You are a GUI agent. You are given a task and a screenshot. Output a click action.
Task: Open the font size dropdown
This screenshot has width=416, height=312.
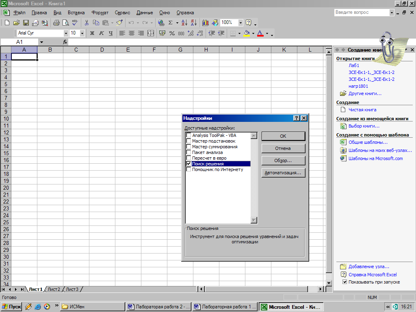click(82, 33)
